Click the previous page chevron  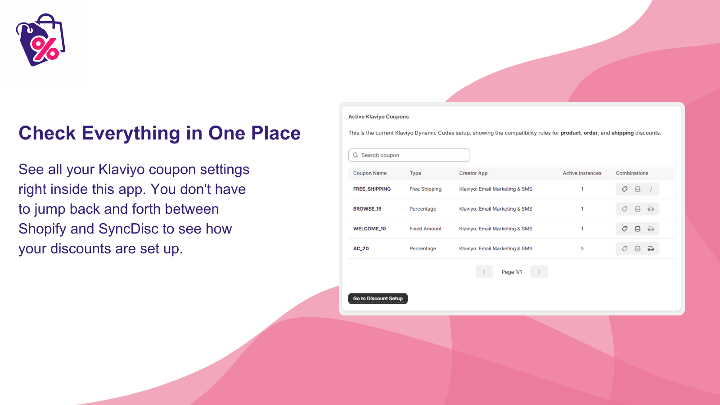484,272
